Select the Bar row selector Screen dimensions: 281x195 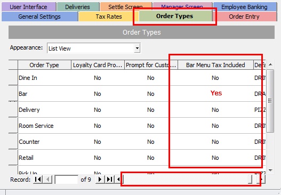click(13, 93)
